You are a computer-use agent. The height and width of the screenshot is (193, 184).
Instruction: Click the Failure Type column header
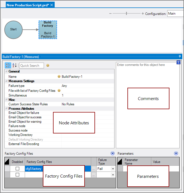pyautogui.click(x=106, y=162)
